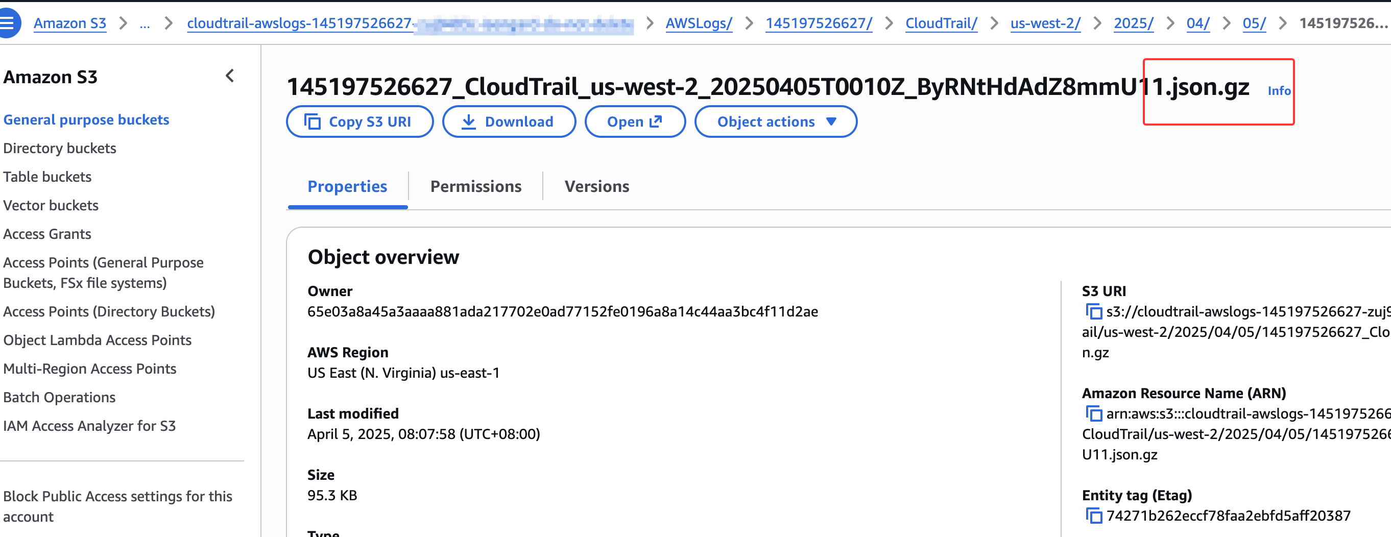Open the hamburger navigation menu icon
The height and width of the screenshot is (537, 1391).
[x=8, y=22]
